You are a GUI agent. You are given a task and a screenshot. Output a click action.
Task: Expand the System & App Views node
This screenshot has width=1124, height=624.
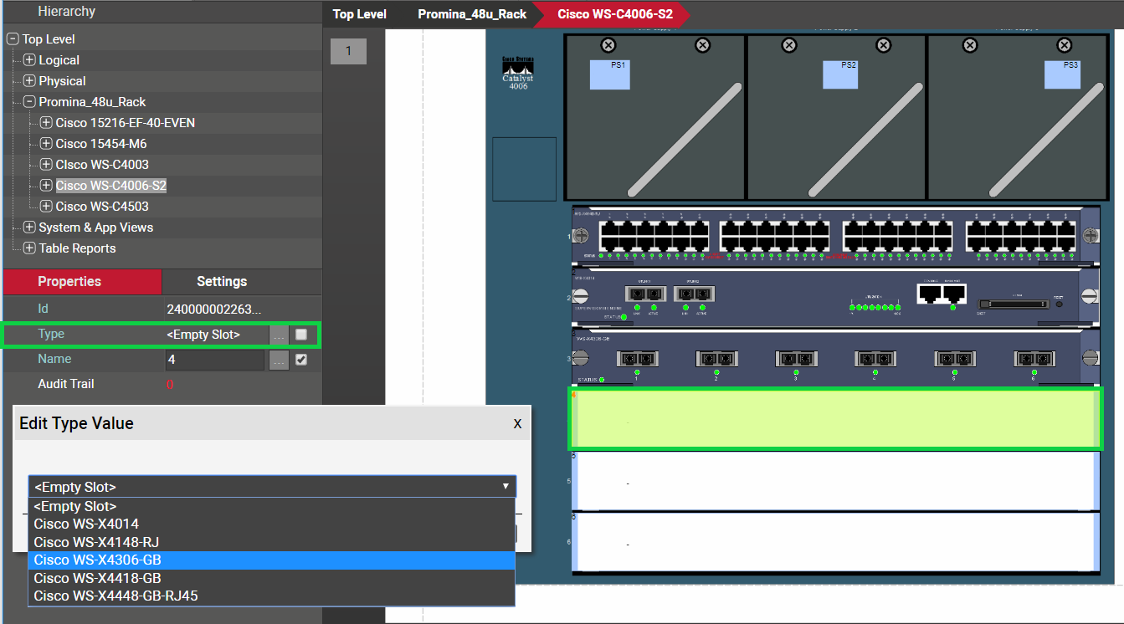coord(29,228)
